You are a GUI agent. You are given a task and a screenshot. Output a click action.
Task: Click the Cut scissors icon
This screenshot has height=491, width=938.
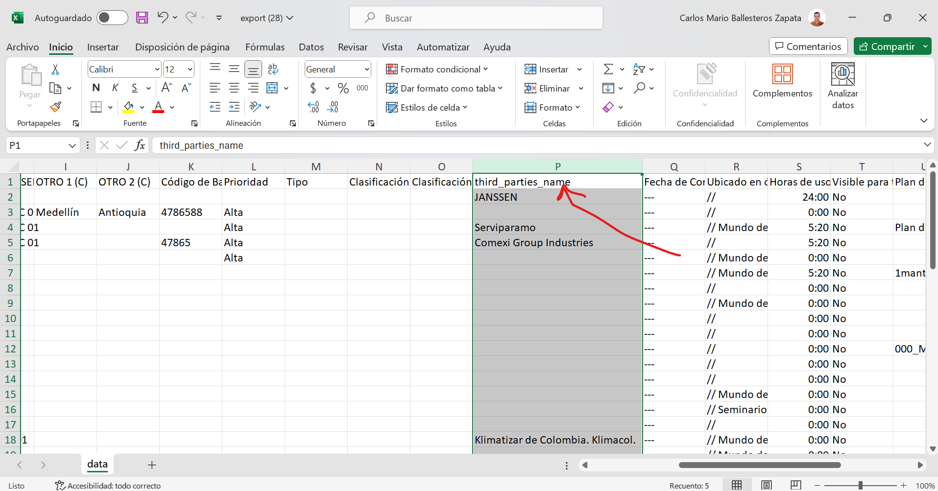[x=55, y=70]
